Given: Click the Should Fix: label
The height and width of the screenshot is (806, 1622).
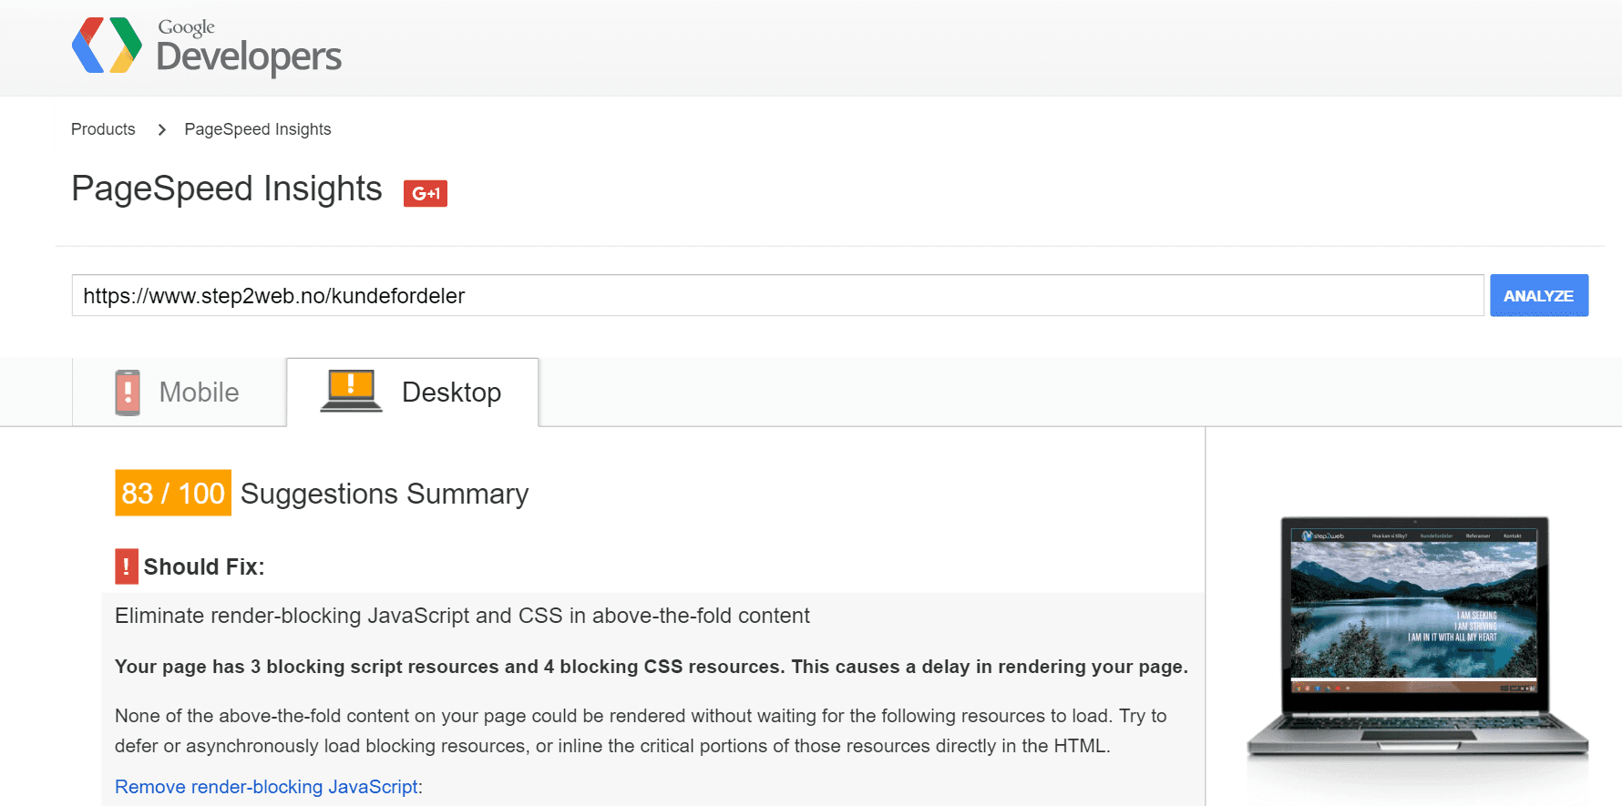Looking at the screenshot, I should [x=204, y=566].
